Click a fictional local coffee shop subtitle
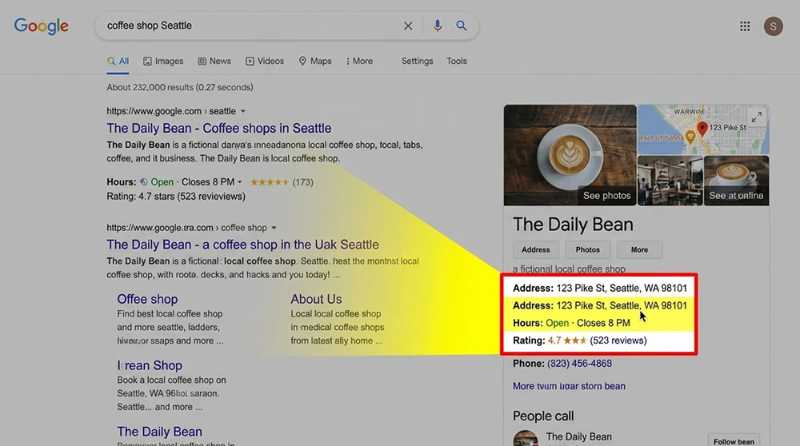This screenshot has width=800, height=446. 569,269
